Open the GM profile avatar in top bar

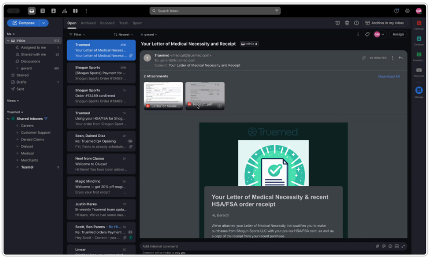[x=418, y=11]
